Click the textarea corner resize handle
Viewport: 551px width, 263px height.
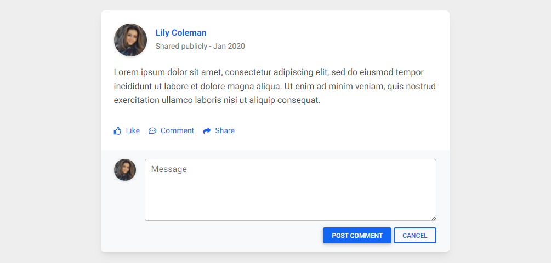point(434,218)
